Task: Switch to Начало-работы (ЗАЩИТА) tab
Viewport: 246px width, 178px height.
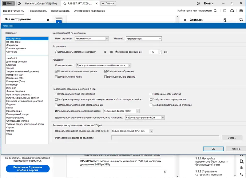Action: [x=41, y=3]
